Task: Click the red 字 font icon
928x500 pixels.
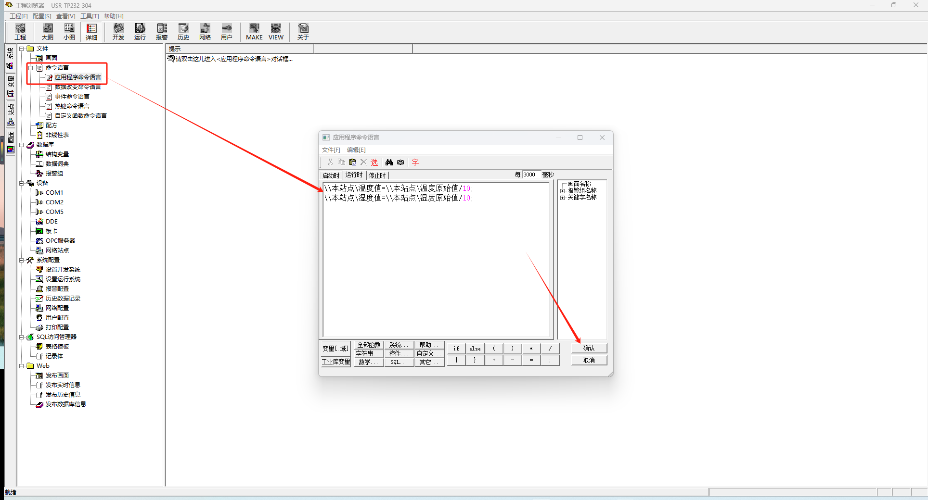Action: click(415, 162)
